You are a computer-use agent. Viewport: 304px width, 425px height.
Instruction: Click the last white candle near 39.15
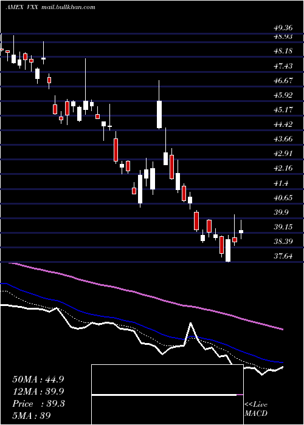[x=241, y=231]
